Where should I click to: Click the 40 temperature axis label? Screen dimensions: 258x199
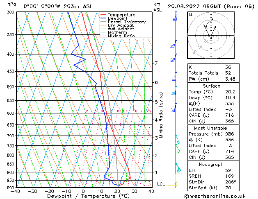[x=151, y=191]
